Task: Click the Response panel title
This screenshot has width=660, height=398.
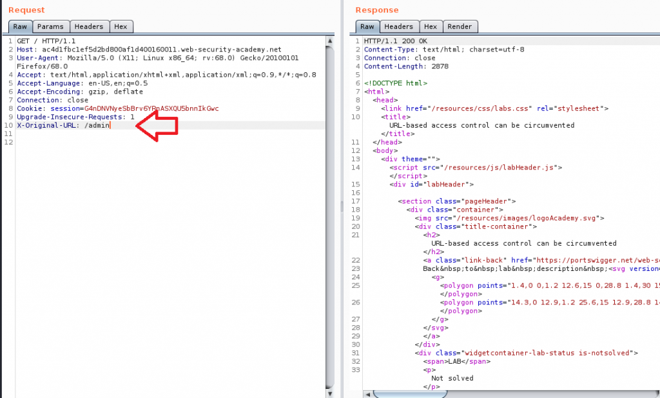Action: point(376,10)
